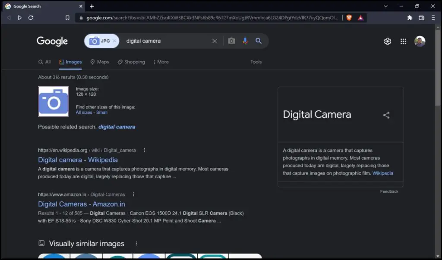Clear the search box text
The height and width of the screenshot is (260, 442).
pos(215,41)
